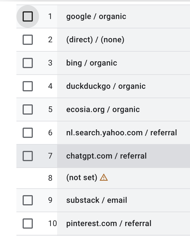This screenshot has width=190, height=236.
Task: Click the google / organic source label
Action: tap(96, 16)
